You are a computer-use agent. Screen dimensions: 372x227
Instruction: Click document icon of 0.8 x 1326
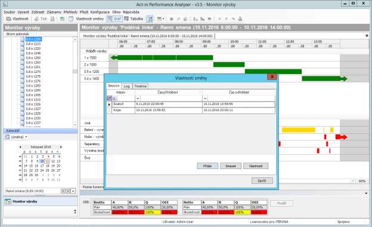(x=22, y=105)
